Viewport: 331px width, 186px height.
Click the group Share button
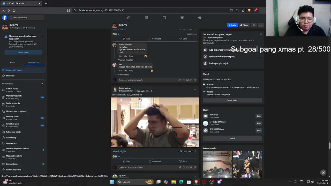244,25
